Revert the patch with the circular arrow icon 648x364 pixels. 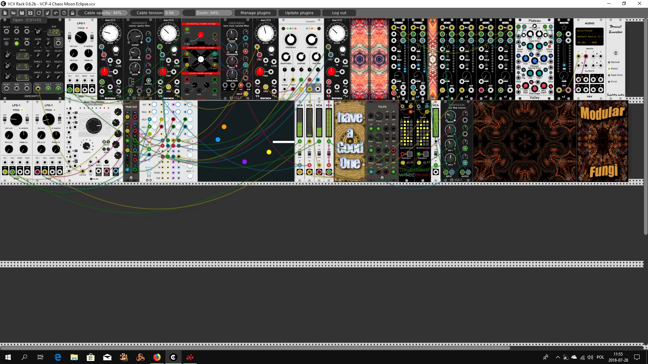pos(38,13)
